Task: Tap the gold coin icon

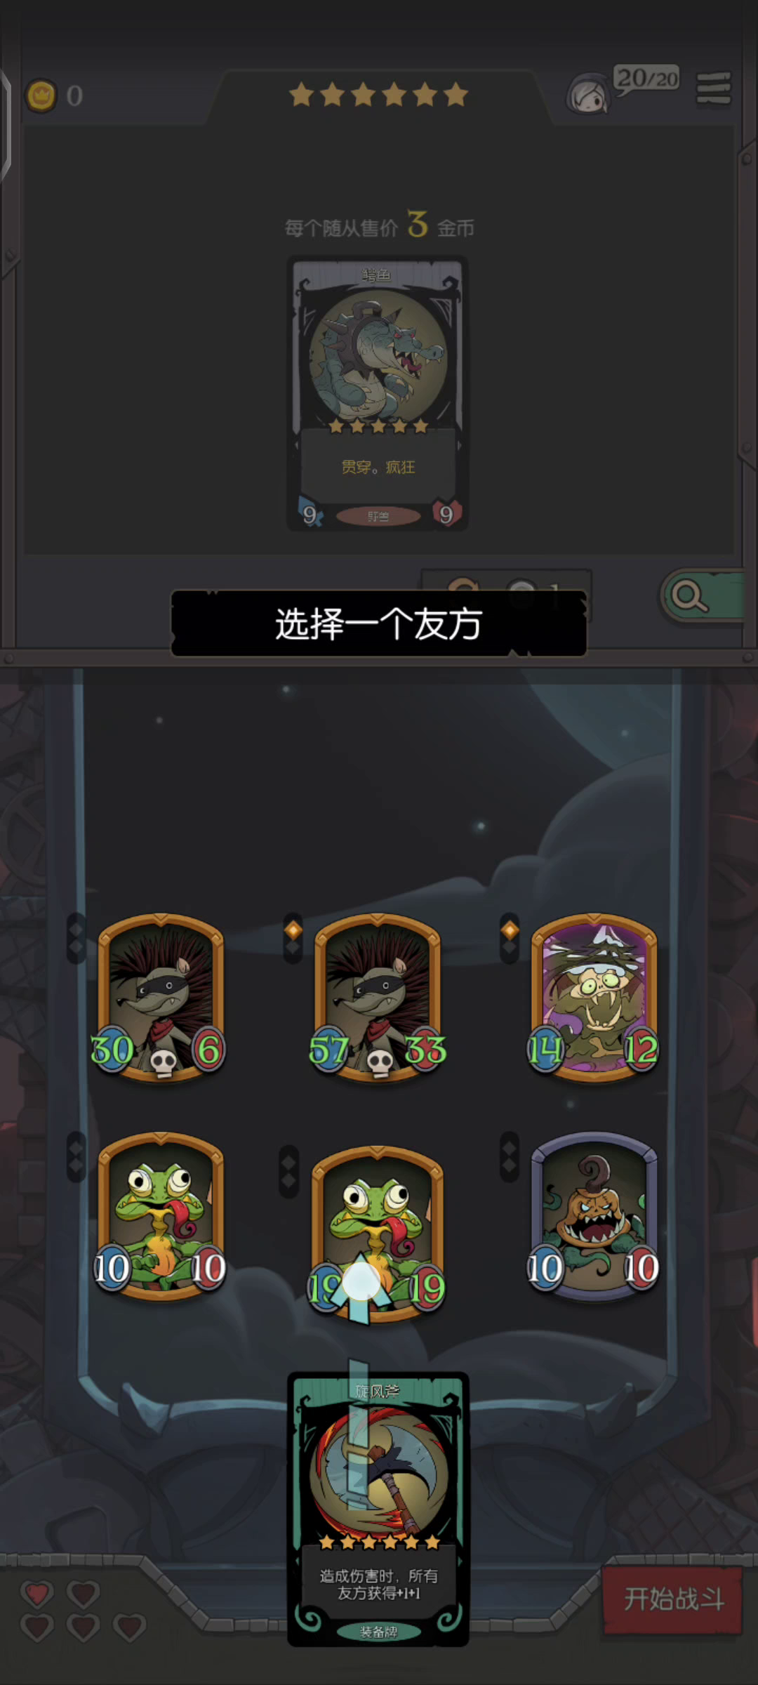Action: click(41, 95)
